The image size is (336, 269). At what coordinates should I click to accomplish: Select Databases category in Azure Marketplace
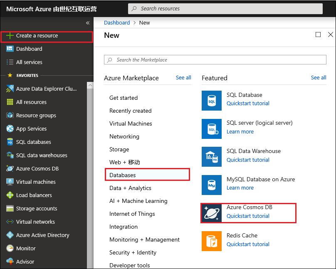point(123,175)
